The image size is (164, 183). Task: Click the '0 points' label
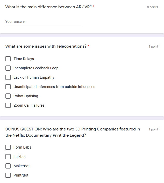click(x=152, y=7)
